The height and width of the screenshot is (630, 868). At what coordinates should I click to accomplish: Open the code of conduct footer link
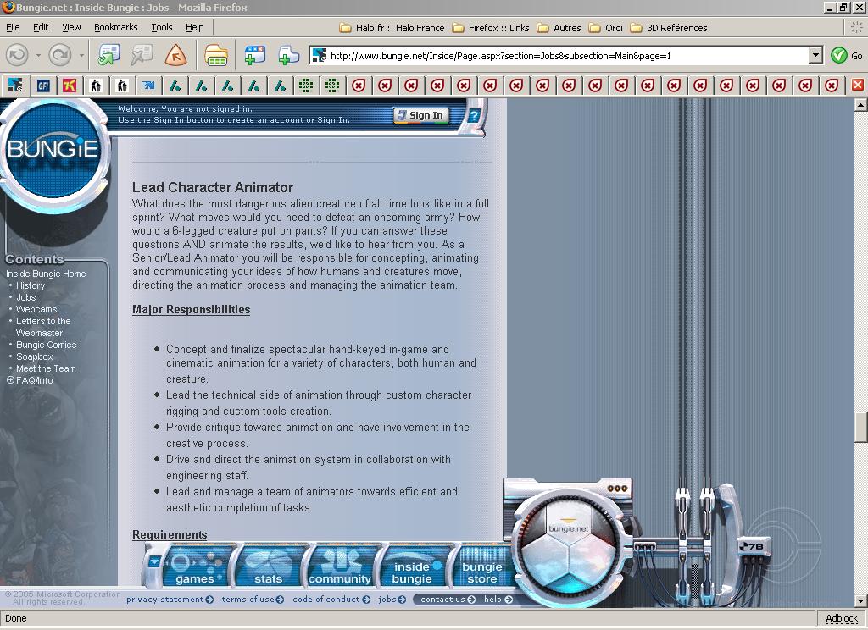[331, 599]
